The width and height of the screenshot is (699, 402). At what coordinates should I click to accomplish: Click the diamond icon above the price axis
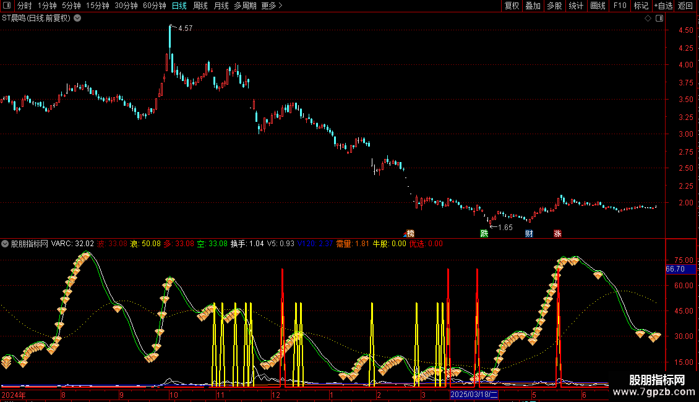pyautogui.click(x=648, y=19)
